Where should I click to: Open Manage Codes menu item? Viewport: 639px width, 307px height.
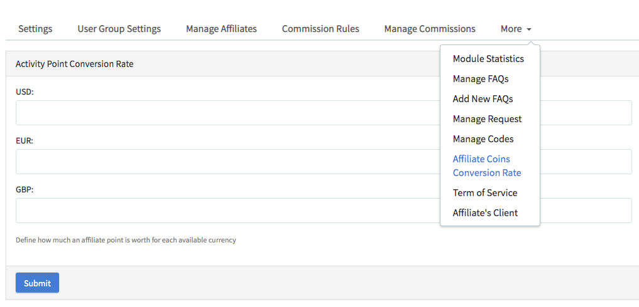click(x=483, y=139)
